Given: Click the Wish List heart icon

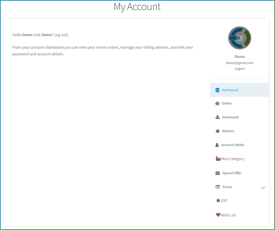Looking at the screenshot, I should (x=218, y=215).
